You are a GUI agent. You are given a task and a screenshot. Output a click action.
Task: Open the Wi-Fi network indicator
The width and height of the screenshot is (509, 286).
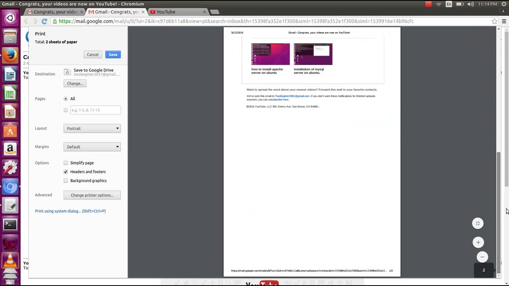(x=439, y=4)
